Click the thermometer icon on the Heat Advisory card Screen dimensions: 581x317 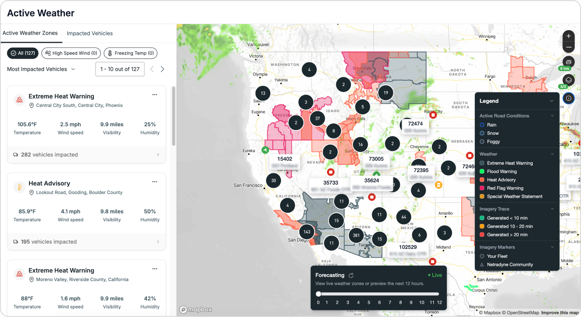coord(19,187)
